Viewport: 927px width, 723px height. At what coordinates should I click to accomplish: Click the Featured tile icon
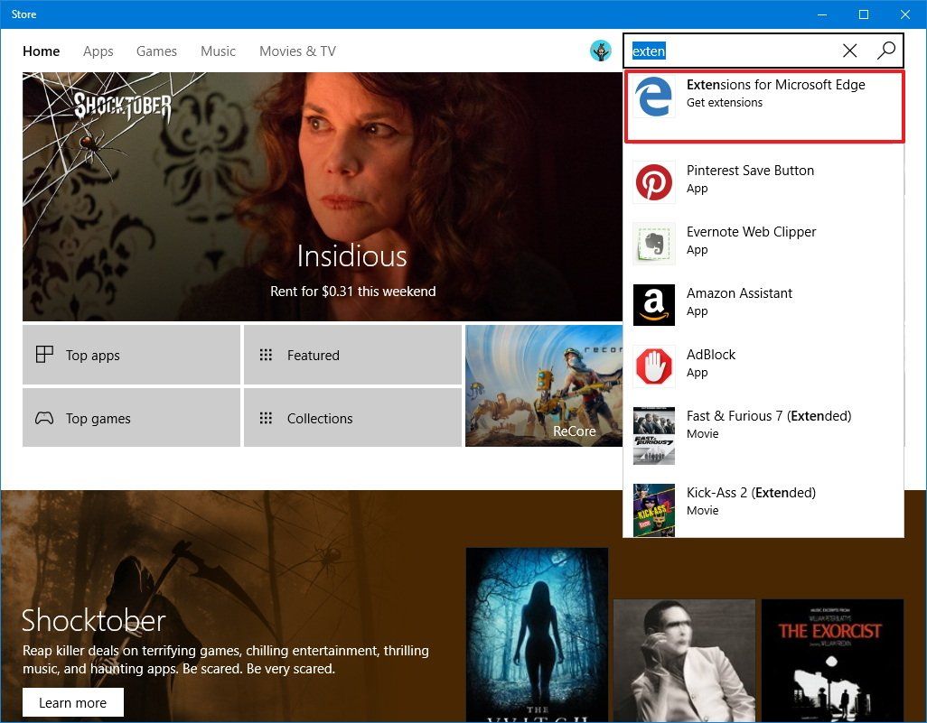tap(267, 355)
